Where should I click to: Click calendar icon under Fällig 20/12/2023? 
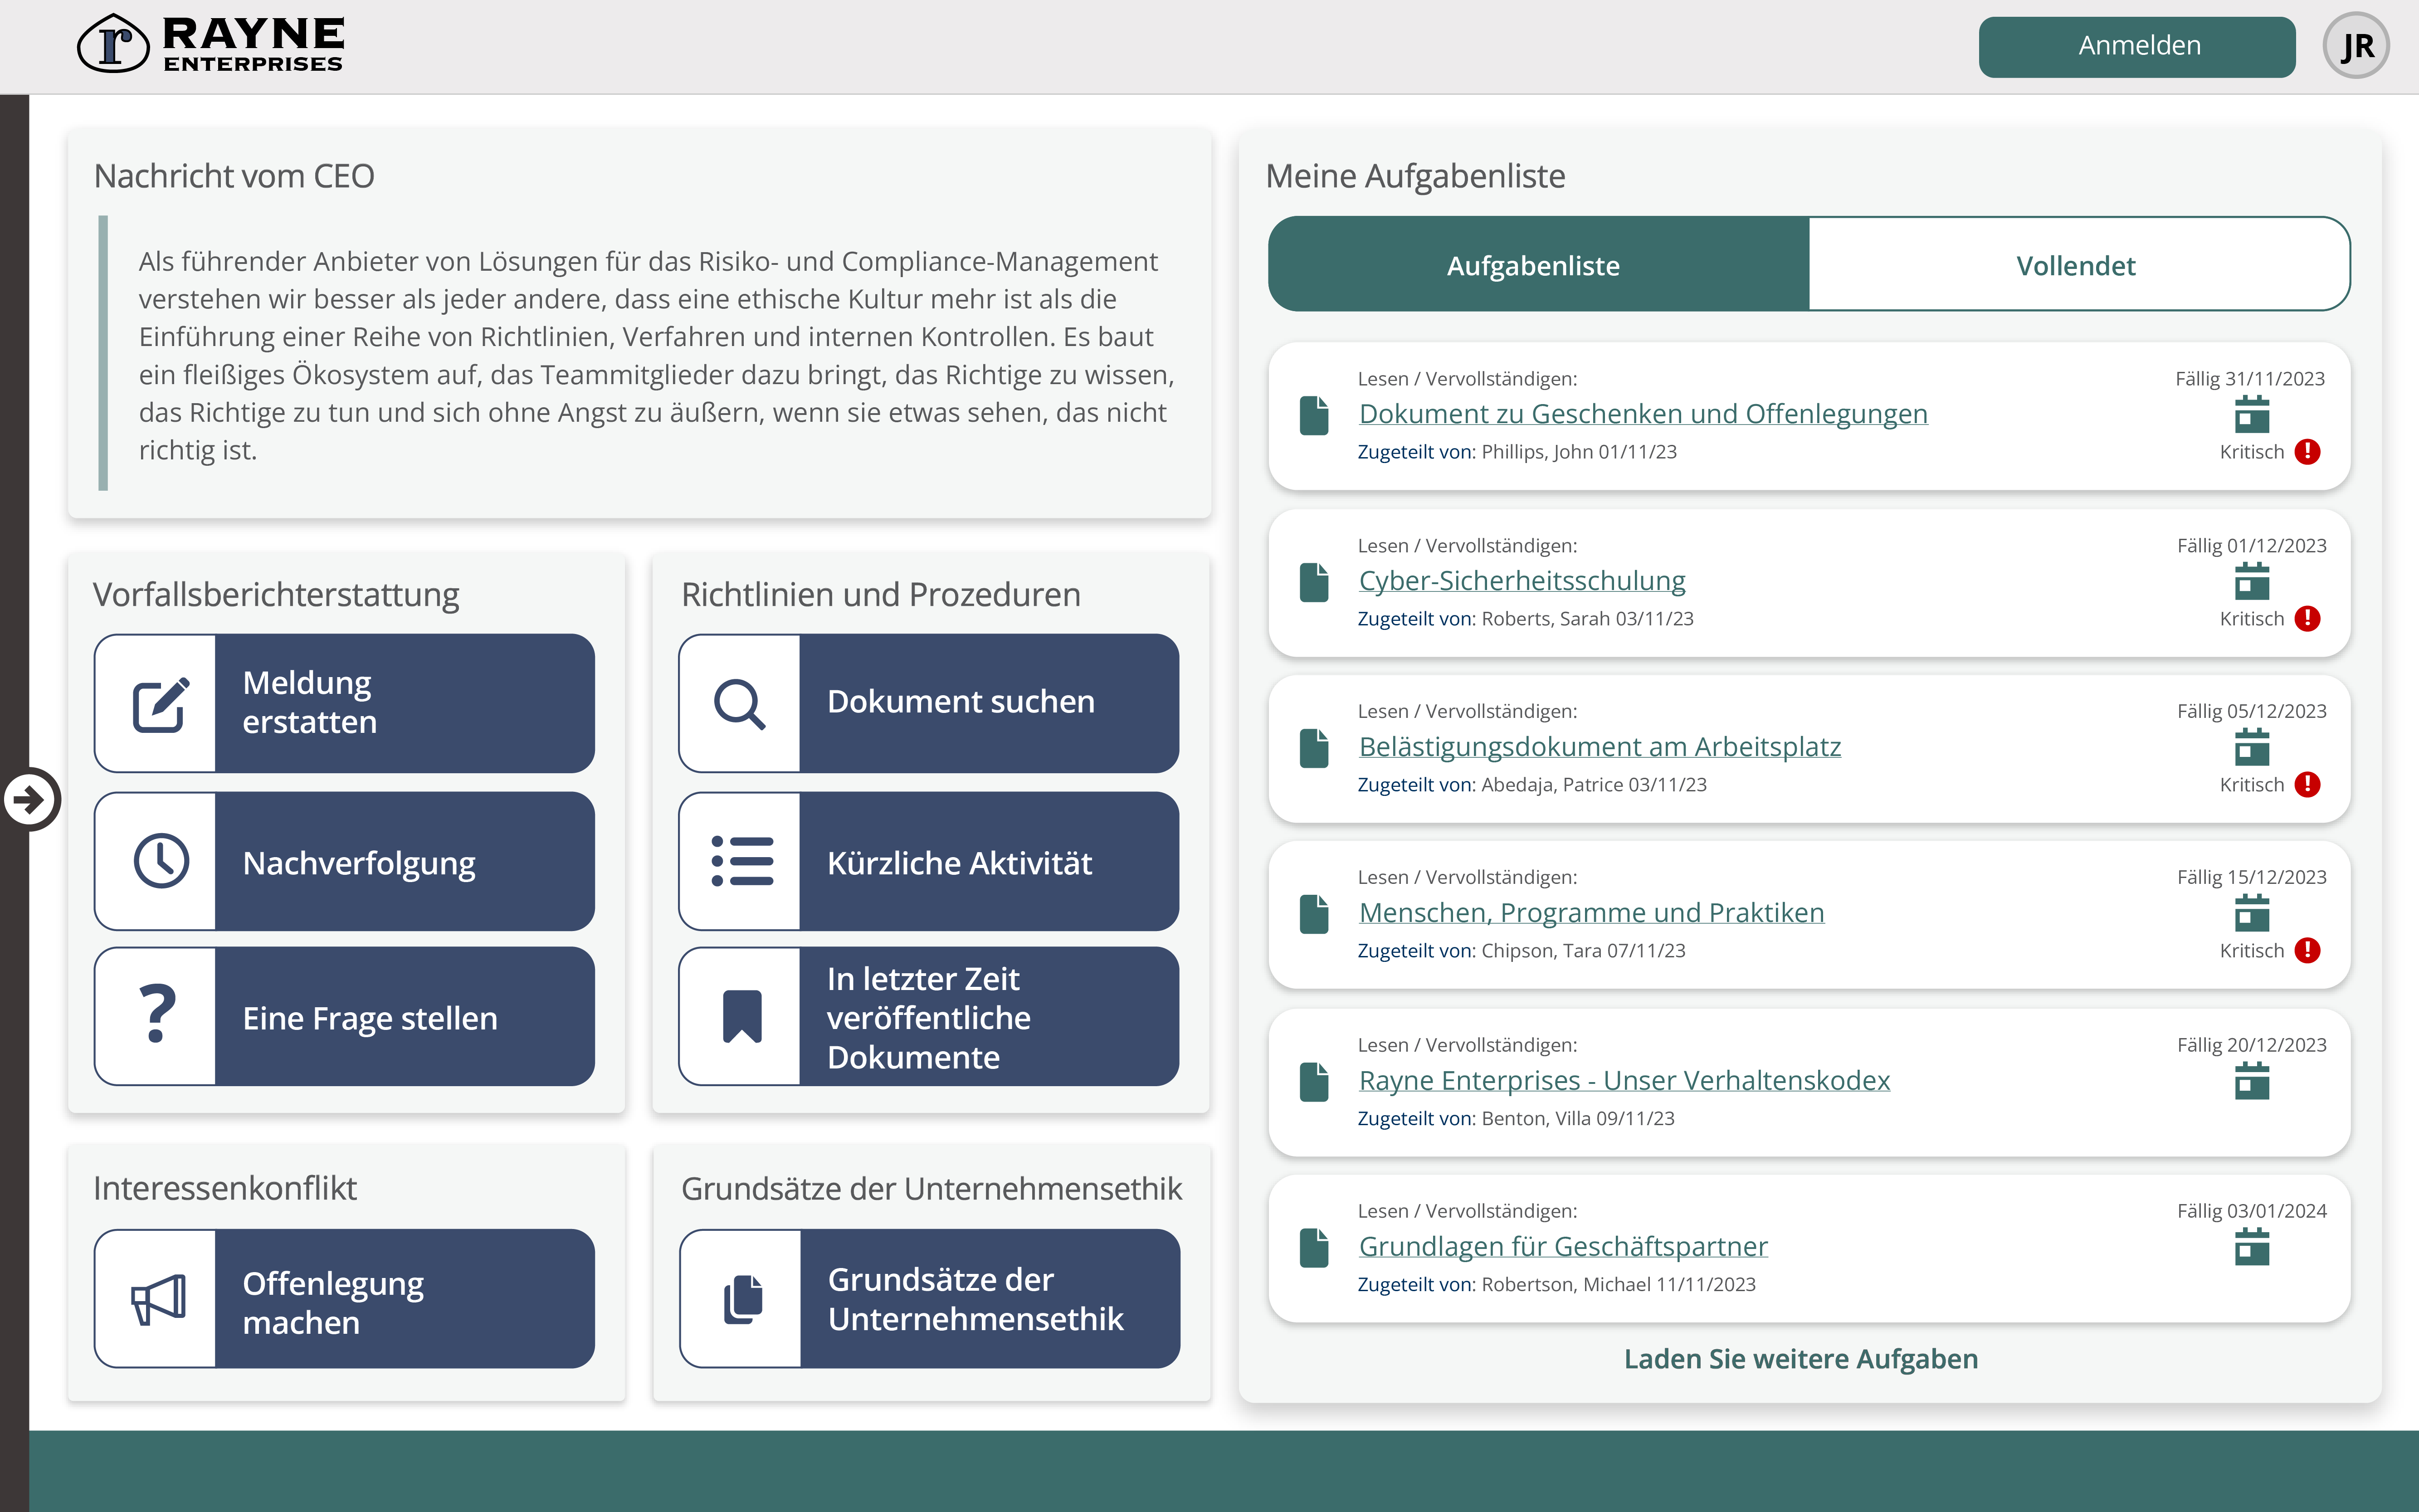2251,1081
